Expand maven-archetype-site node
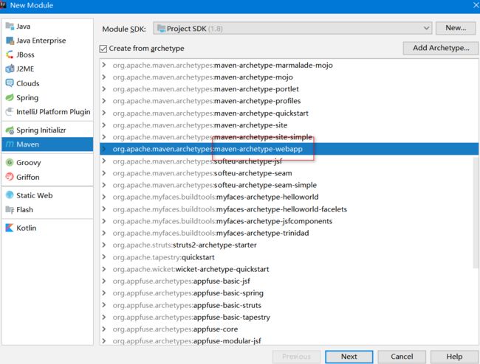480x364 pixels. coord(104,125)
